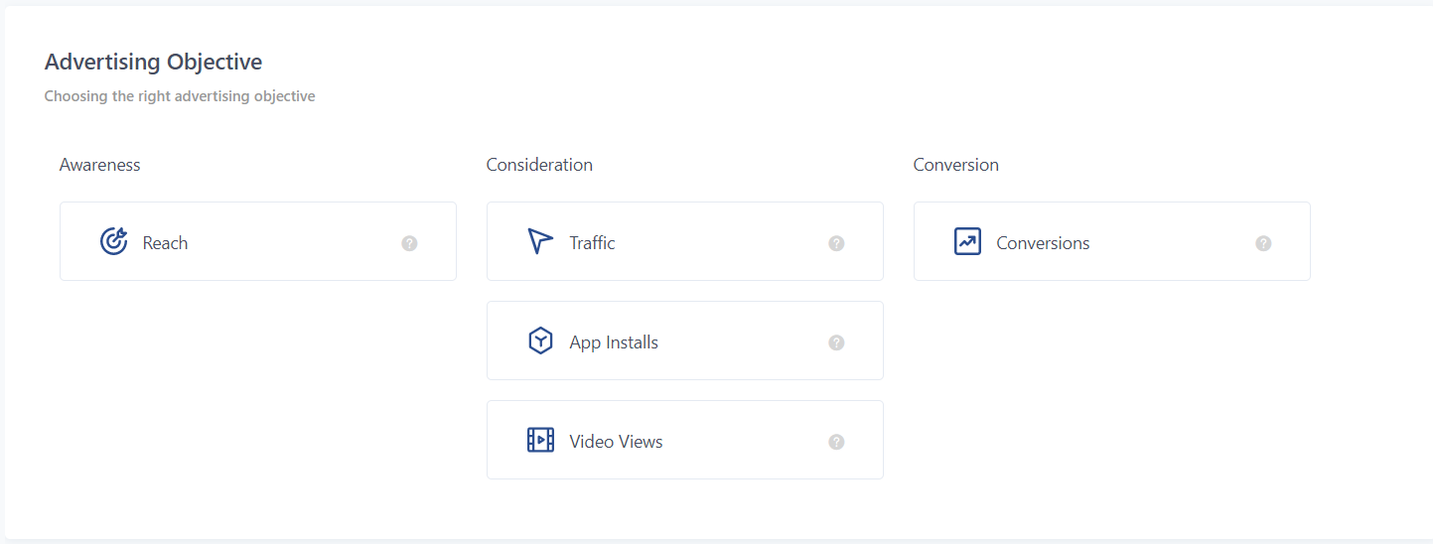
Task: Pick the App Installs objective label
Action: [614, 342]
